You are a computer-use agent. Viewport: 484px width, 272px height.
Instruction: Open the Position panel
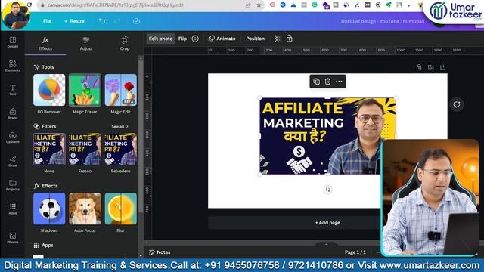(256, 39)
